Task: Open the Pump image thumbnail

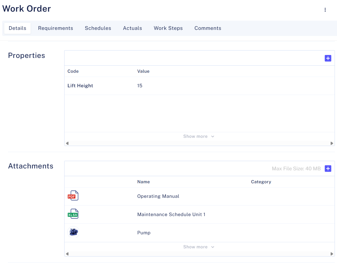Action: point(73,232)
